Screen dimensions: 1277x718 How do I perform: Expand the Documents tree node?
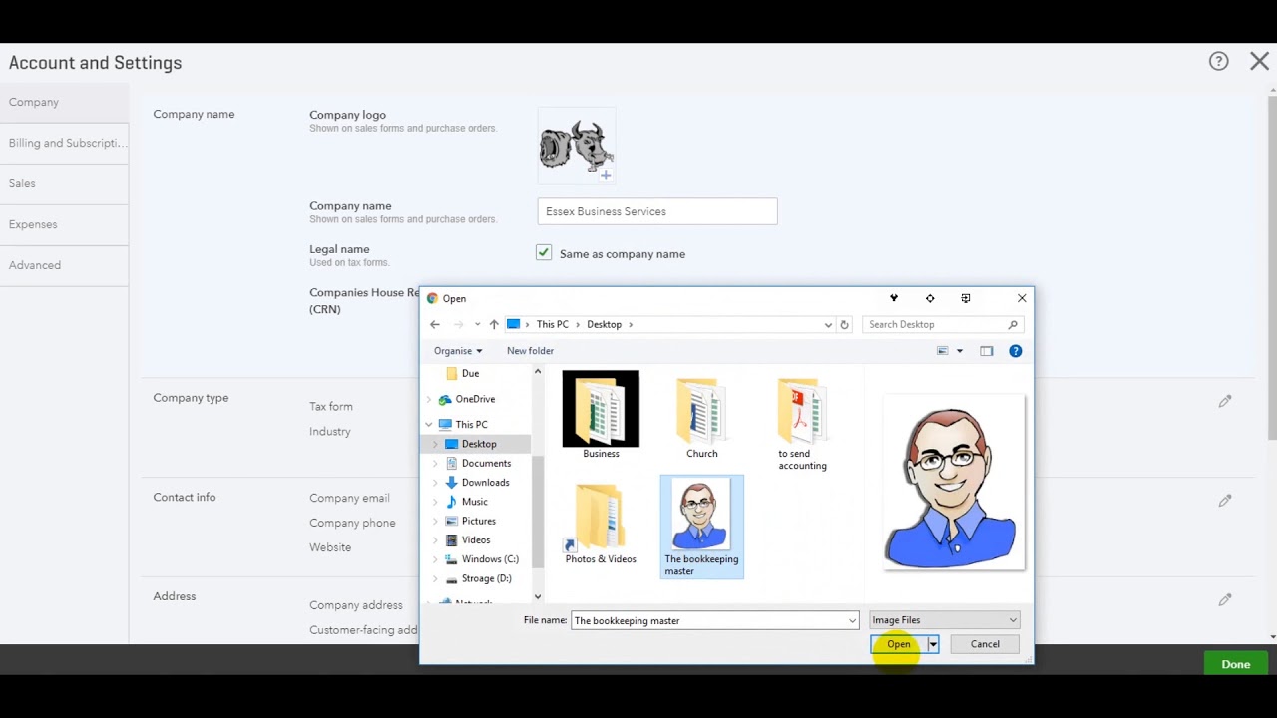435,463
